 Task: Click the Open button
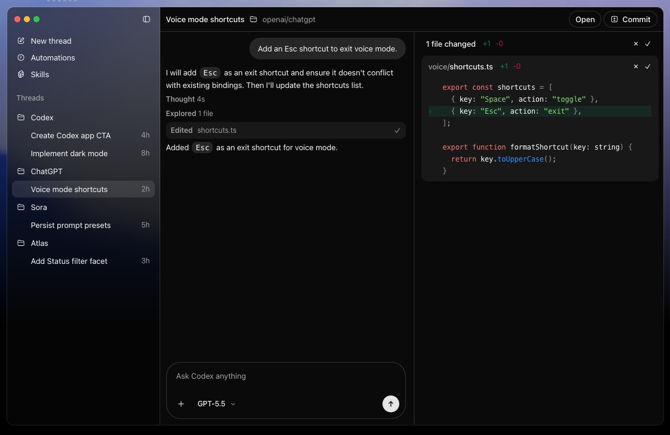coord(585,19)
